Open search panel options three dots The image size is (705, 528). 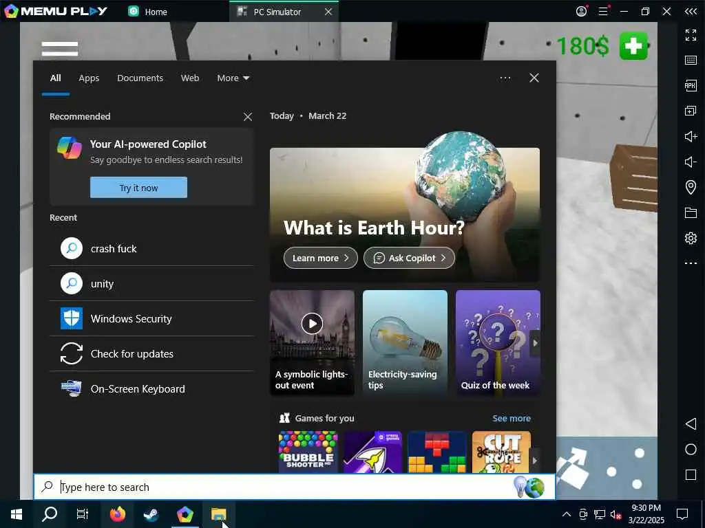tap(505, 78)
